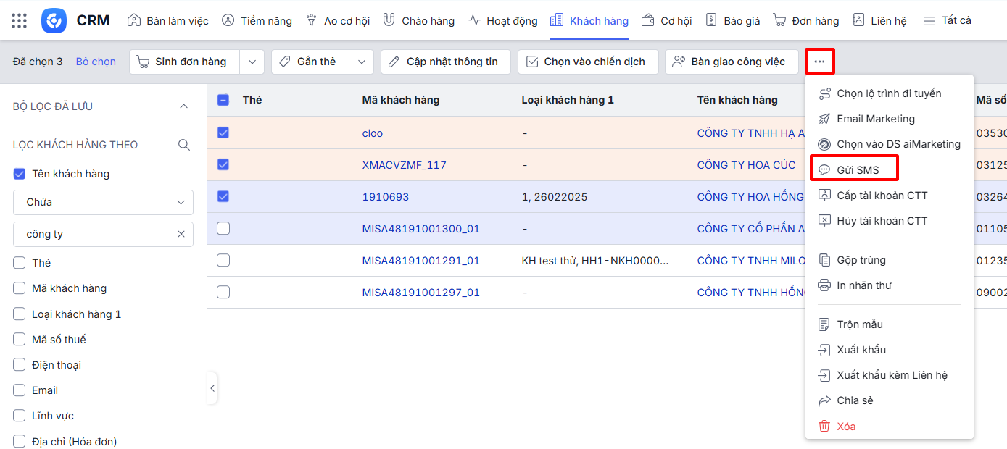The height and width of the screenshot is (449, 1007).
Task: Open customer code XMACVZMF_117 link
Action: click(x=404, y=165)
